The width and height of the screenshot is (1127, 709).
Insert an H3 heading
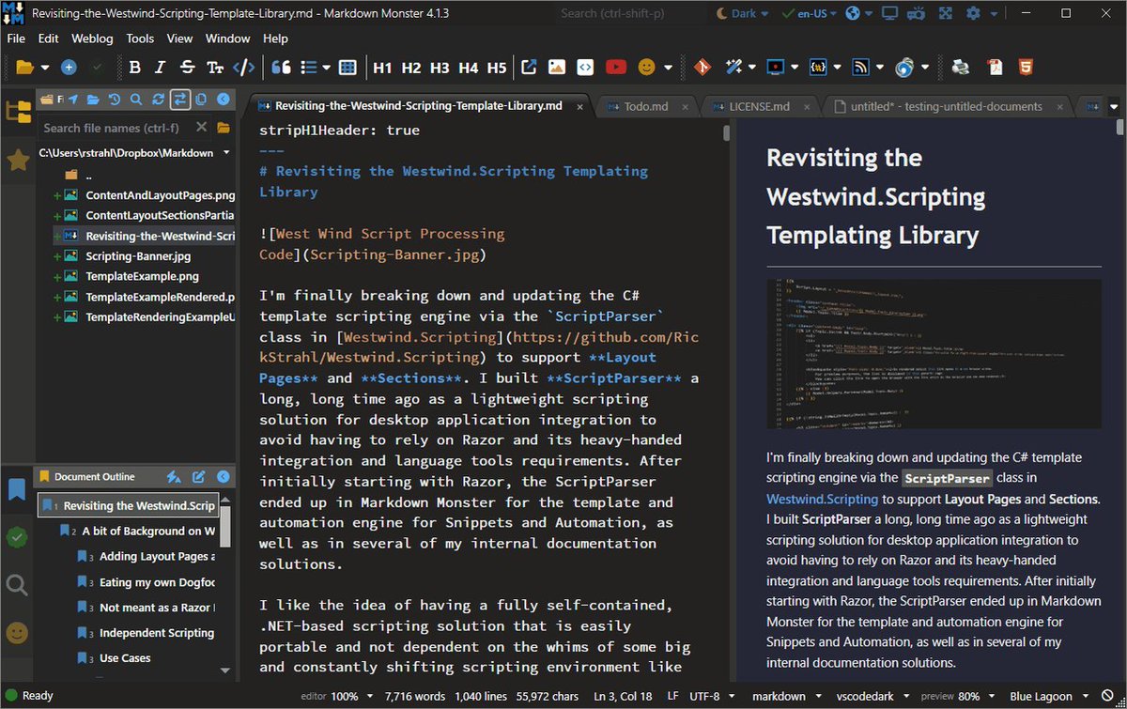coord(440,68)
